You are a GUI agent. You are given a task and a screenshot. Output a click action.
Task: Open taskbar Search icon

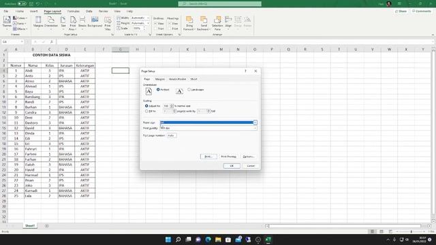click(x=178, y=240)
